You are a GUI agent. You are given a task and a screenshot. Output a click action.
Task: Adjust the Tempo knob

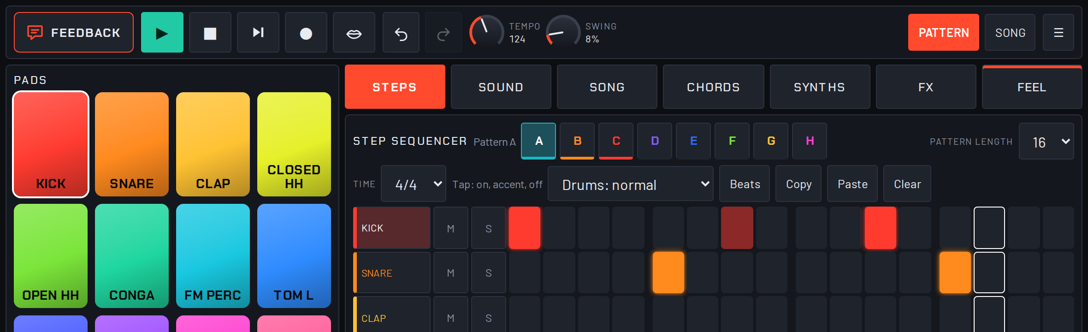tap(486, 31)
